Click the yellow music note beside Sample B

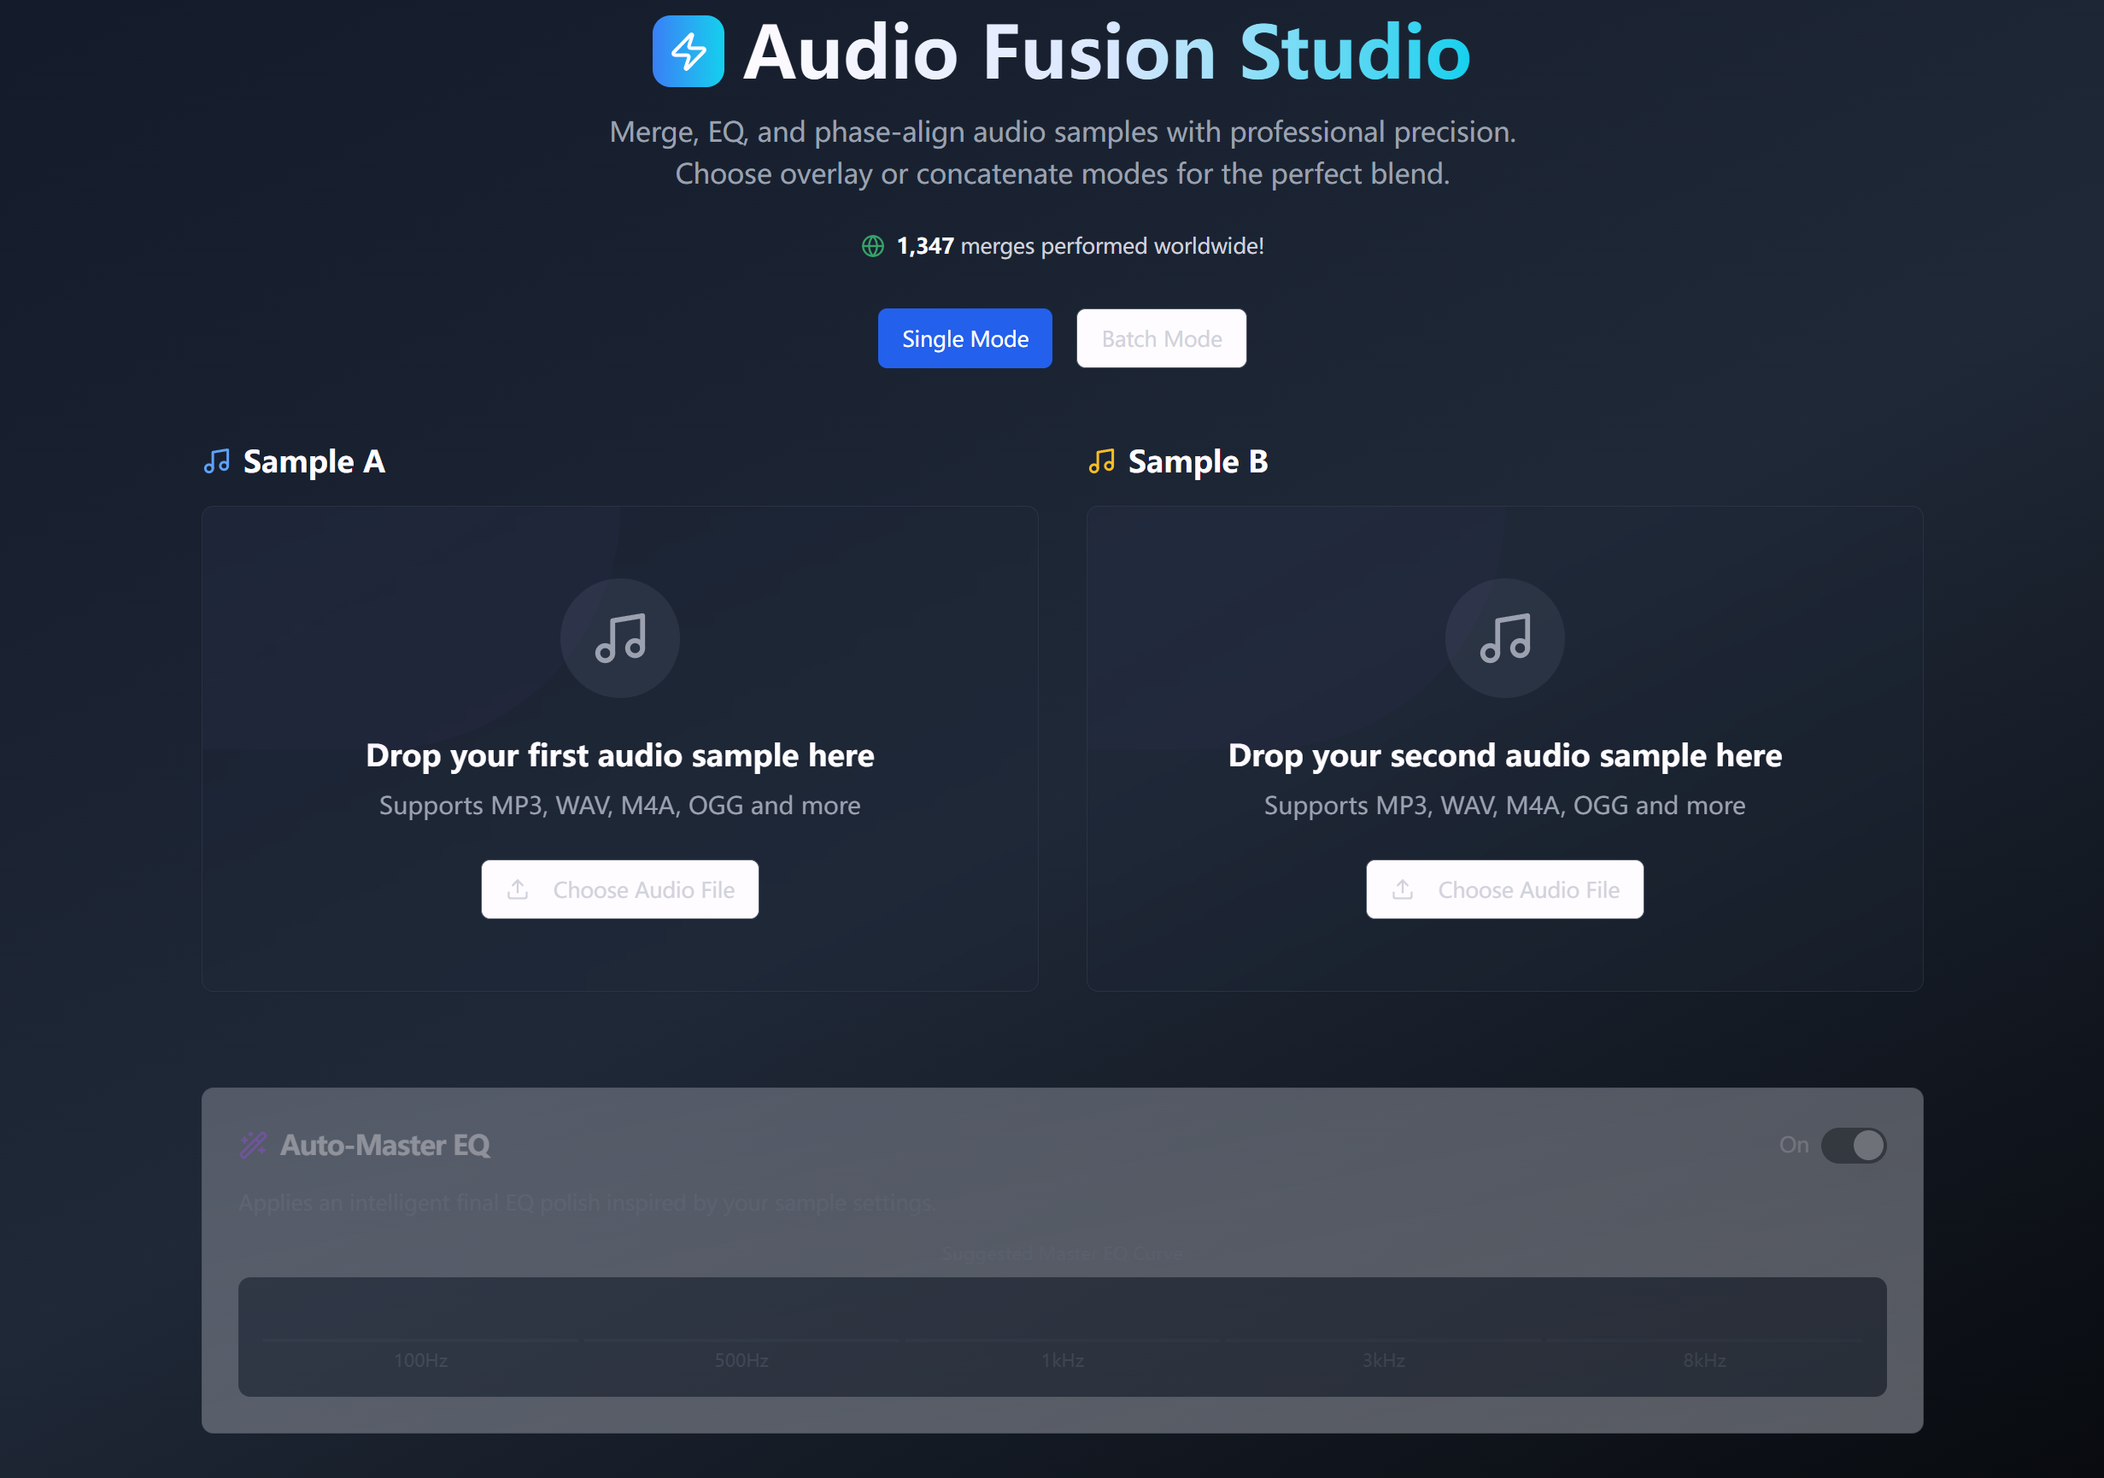coord(1100,460)
